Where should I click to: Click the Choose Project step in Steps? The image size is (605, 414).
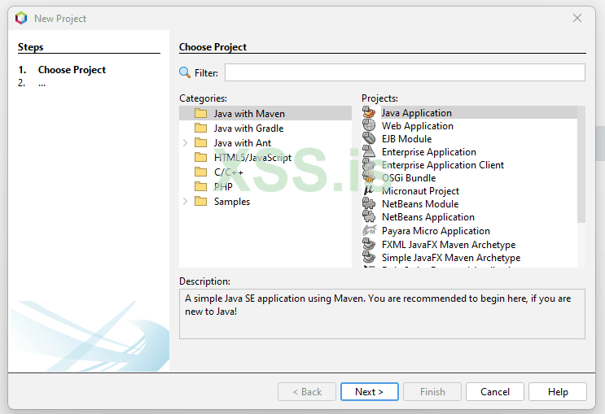[72, 70]
